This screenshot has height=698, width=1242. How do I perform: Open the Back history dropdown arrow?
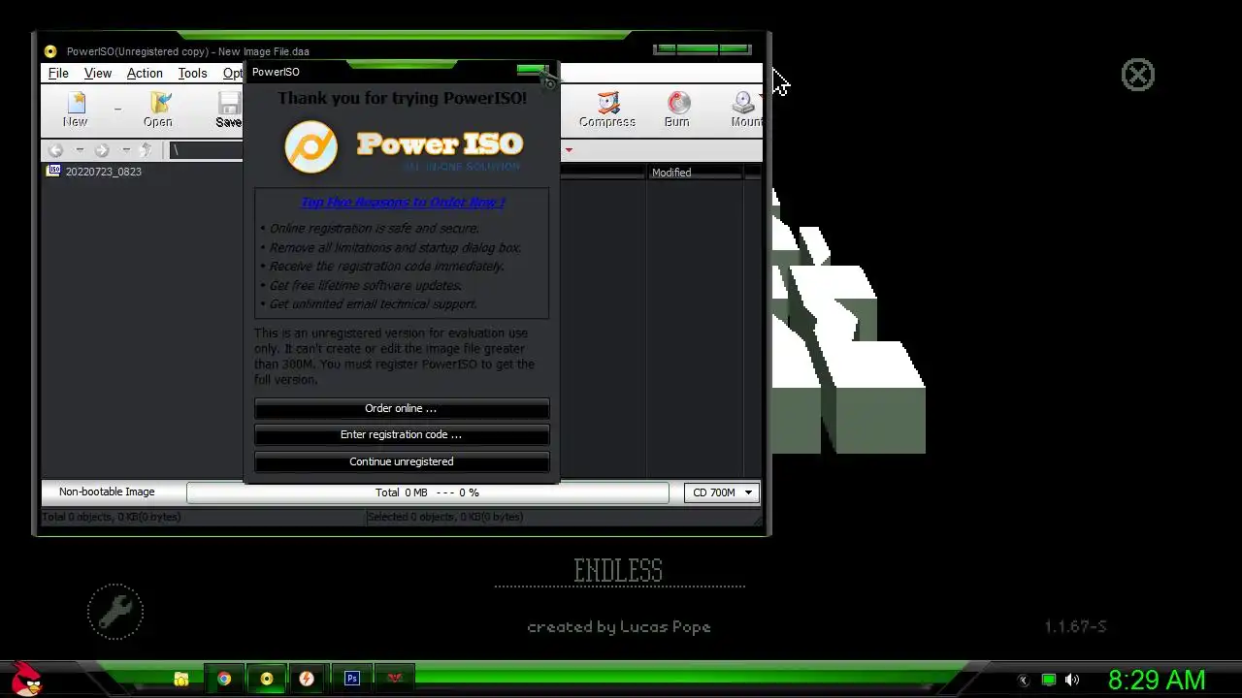coord(80,150)
